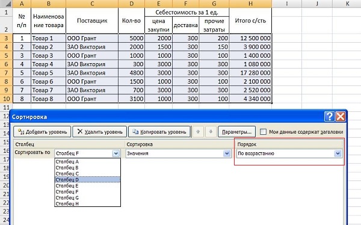Click the Копировать уровень button

[159, 132]
